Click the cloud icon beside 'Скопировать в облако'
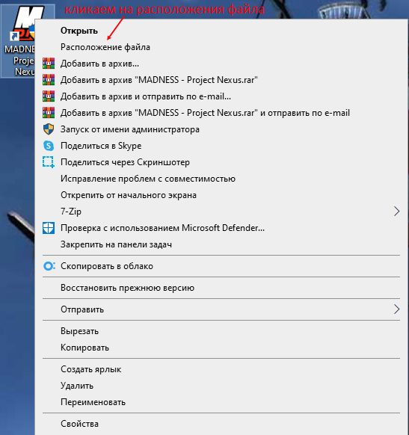Viewport: 409px width, 435px height. [x=49, y=266]
